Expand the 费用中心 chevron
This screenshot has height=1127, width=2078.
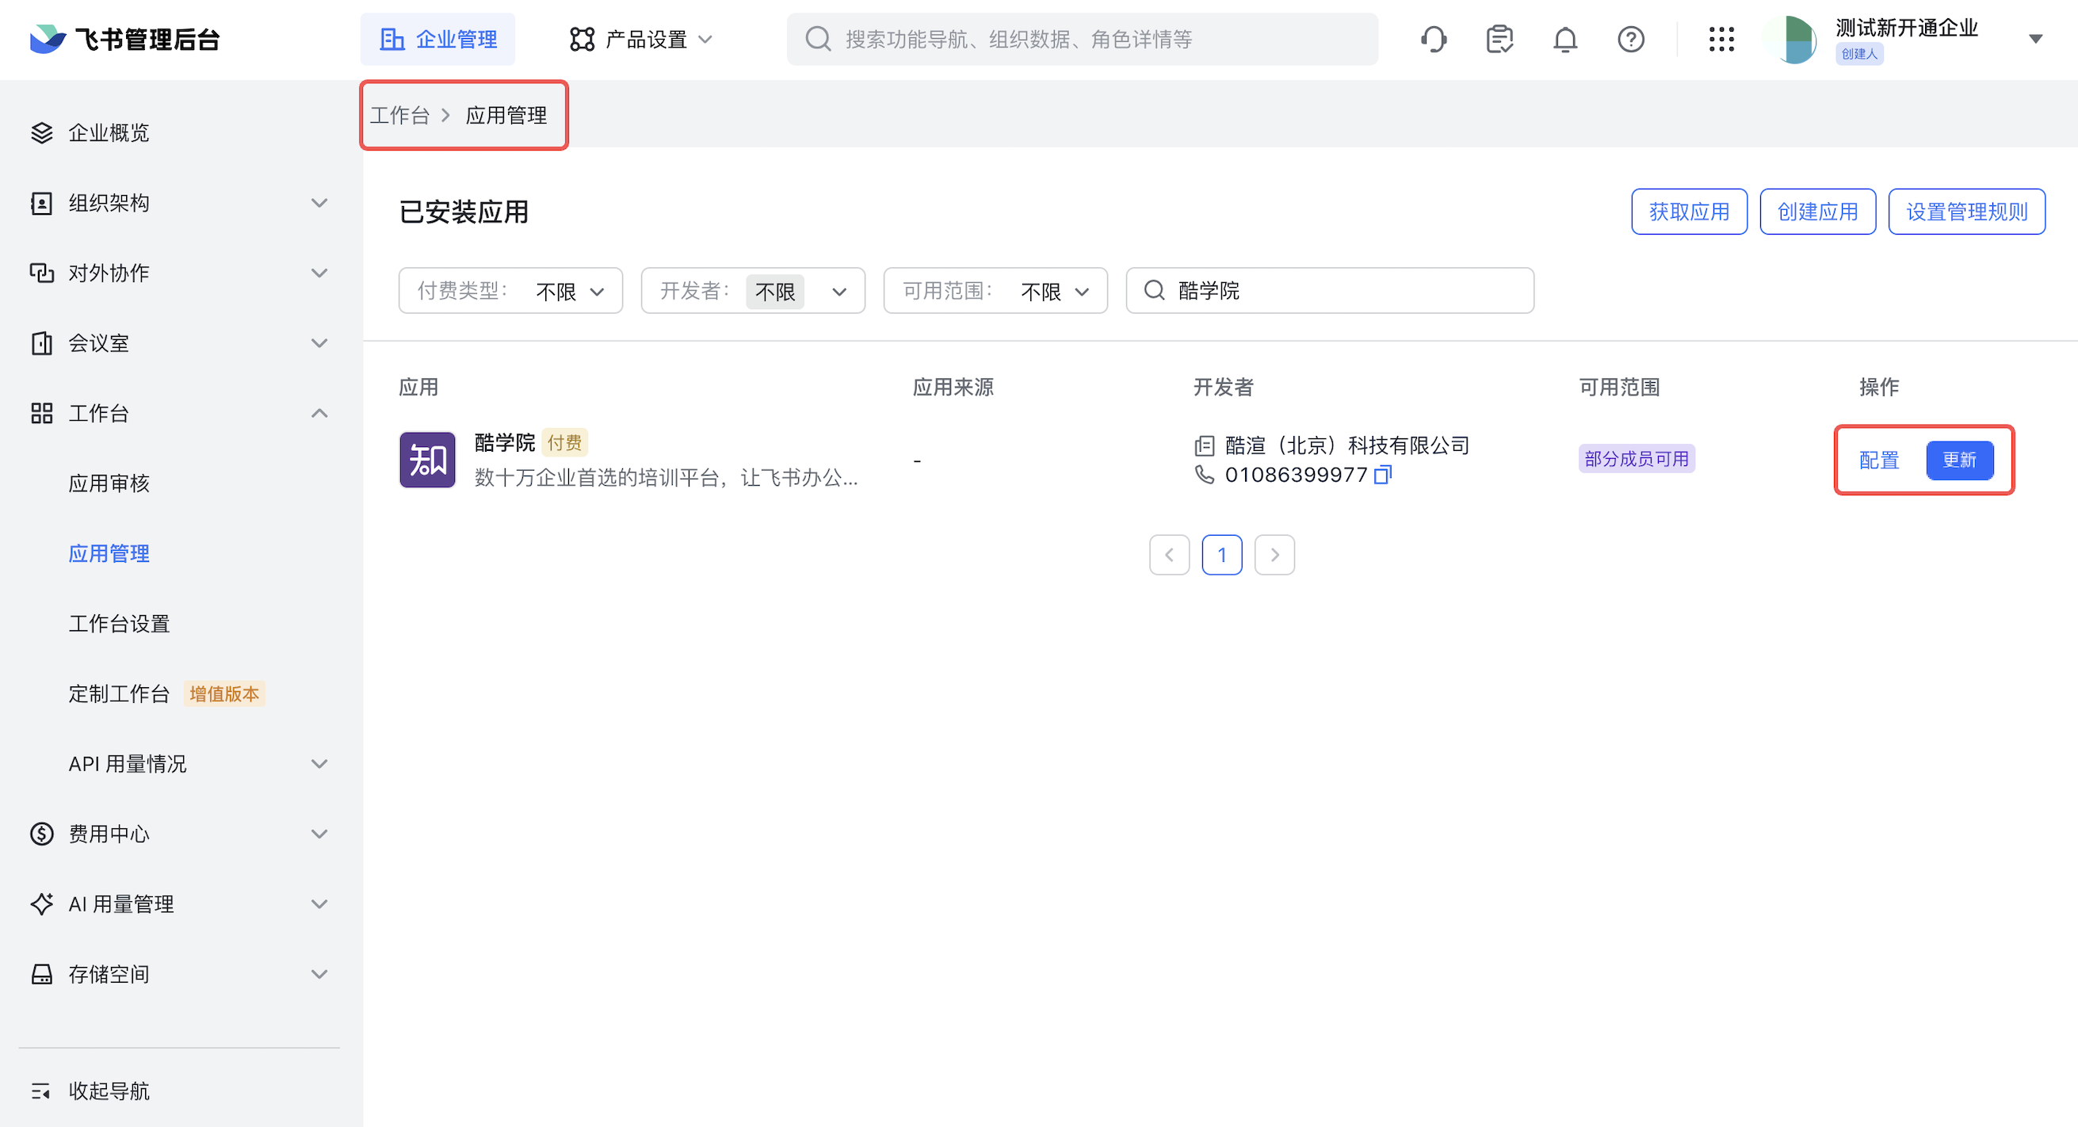[319, 833]
